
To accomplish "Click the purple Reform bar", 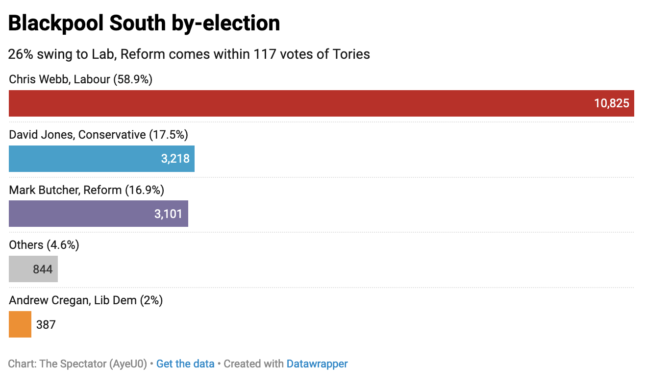I will [78, 214].
